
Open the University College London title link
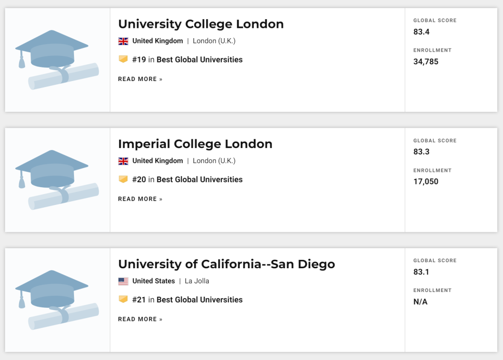(201, 24)
